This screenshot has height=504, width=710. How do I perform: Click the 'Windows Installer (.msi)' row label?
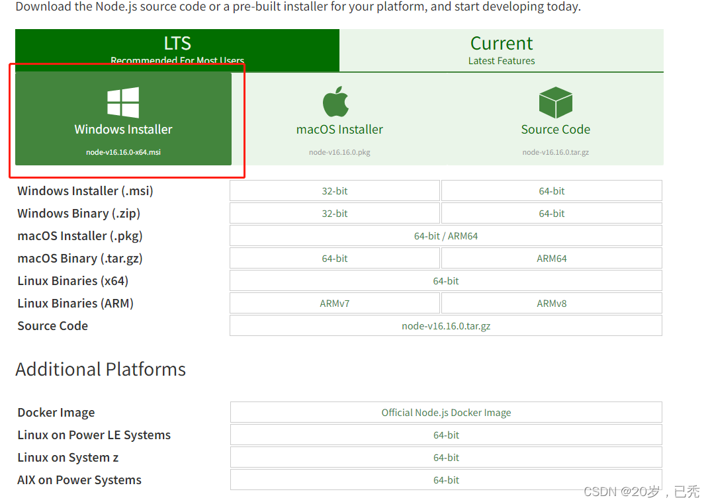(85, 191)
